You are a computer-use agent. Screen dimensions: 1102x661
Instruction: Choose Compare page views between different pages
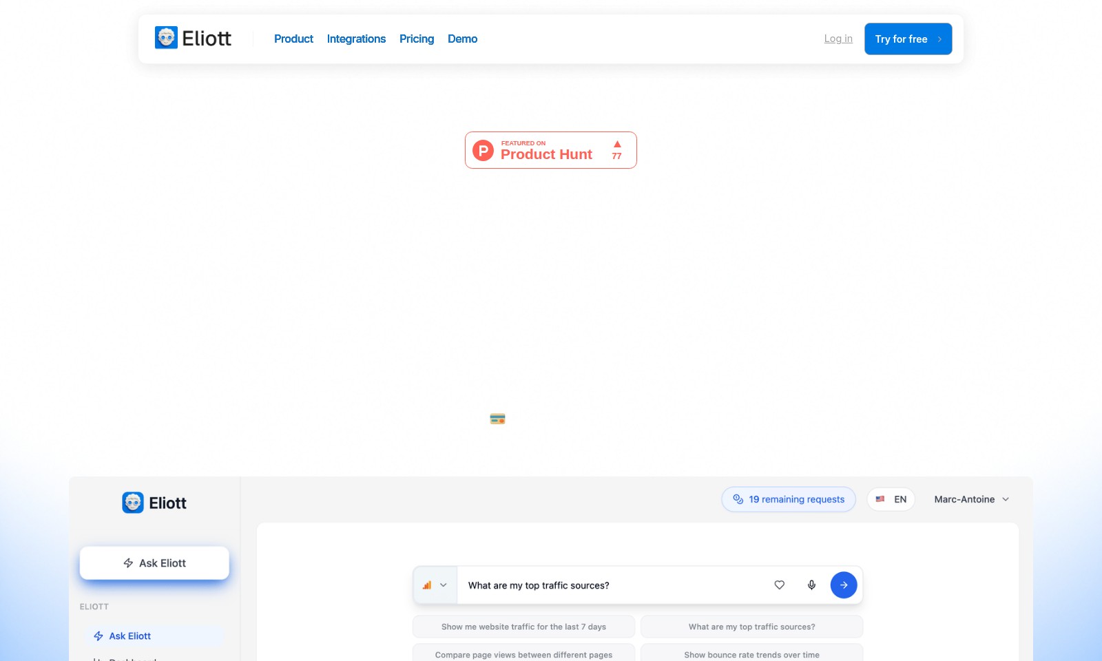[x=523, y=654]
